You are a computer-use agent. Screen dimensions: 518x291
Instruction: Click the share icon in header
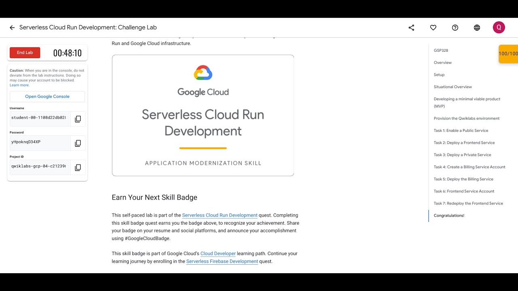(x=411, y=27)
